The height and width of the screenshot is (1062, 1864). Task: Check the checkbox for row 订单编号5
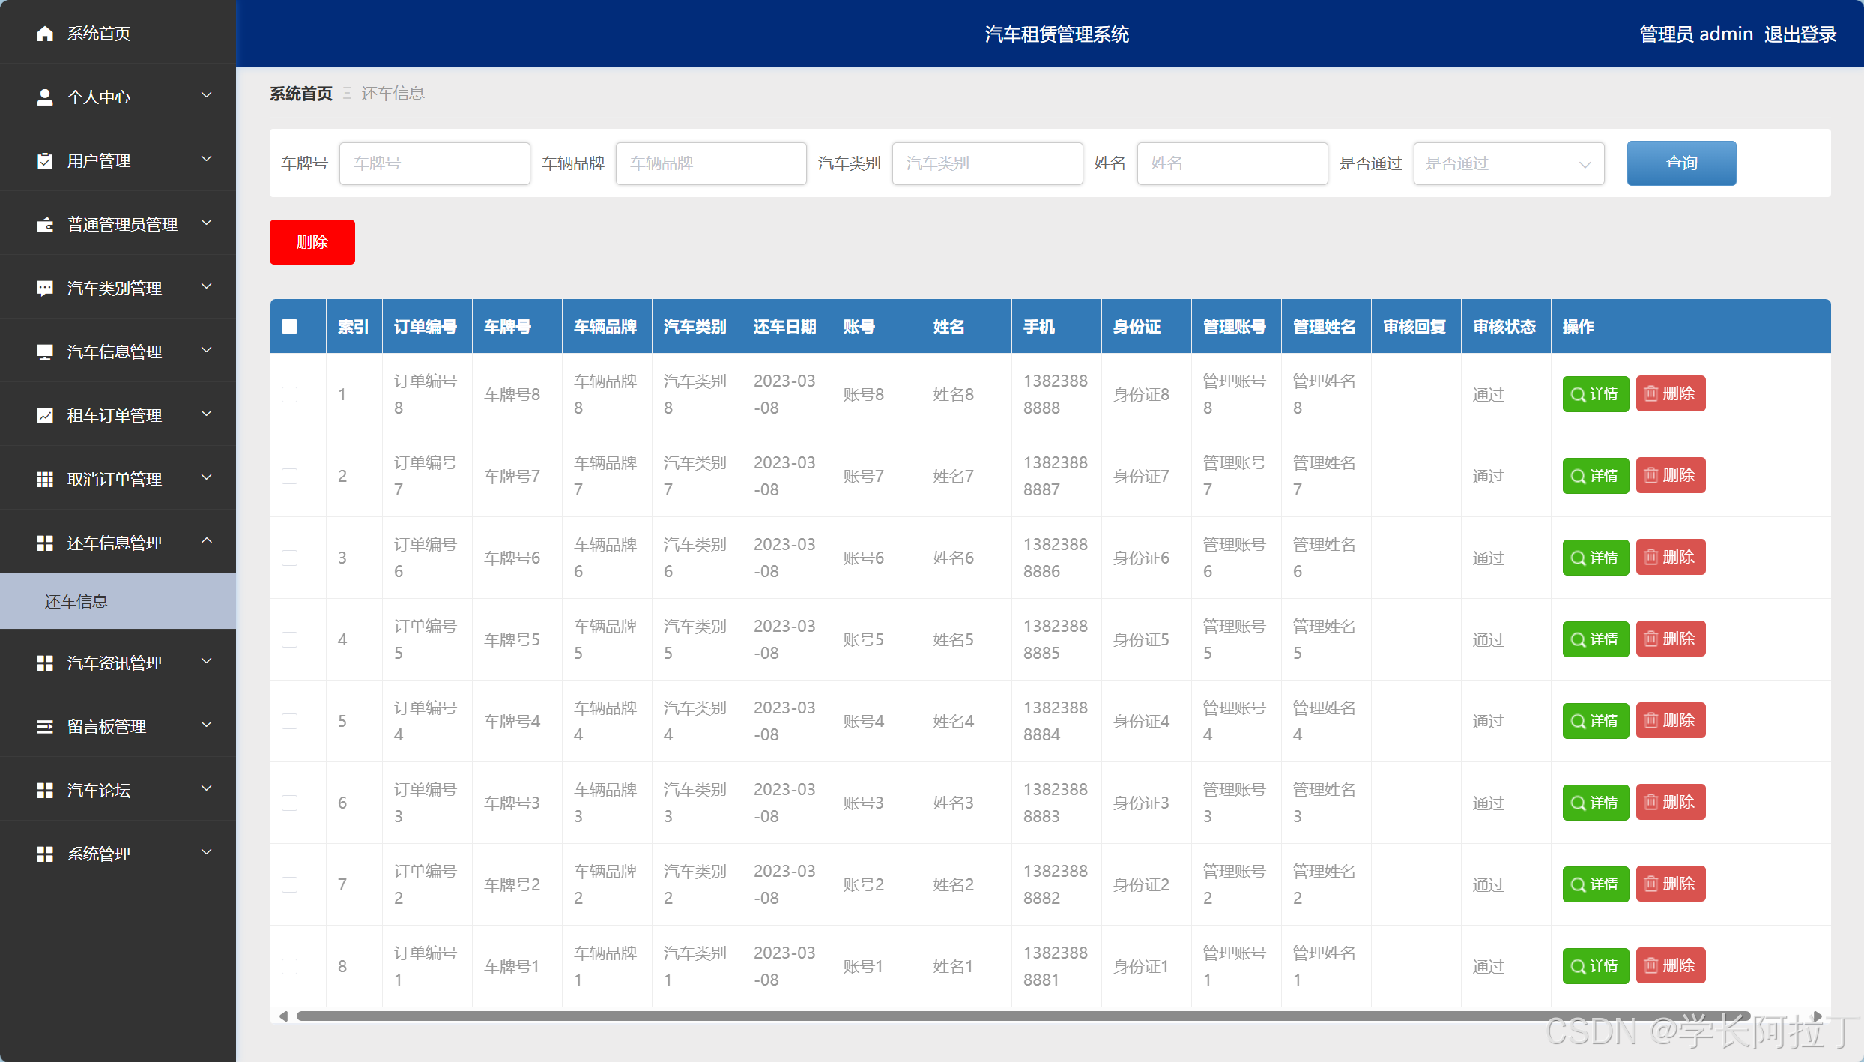(290, 639)
